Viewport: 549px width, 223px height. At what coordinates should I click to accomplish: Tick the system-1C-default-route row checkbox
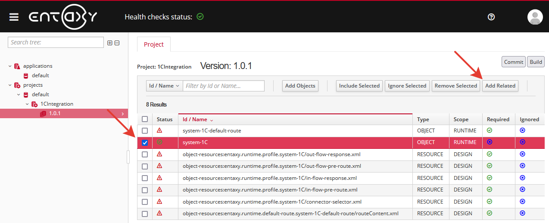pyautogui.click(x=145, y=131)
